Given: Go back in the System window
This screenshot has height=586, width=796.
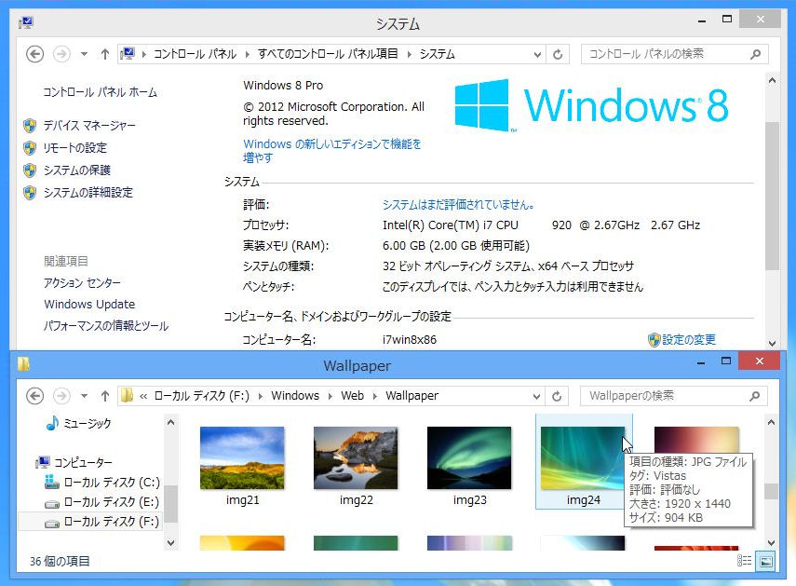Looking at the screenshot, I should [x=35, y=54].
